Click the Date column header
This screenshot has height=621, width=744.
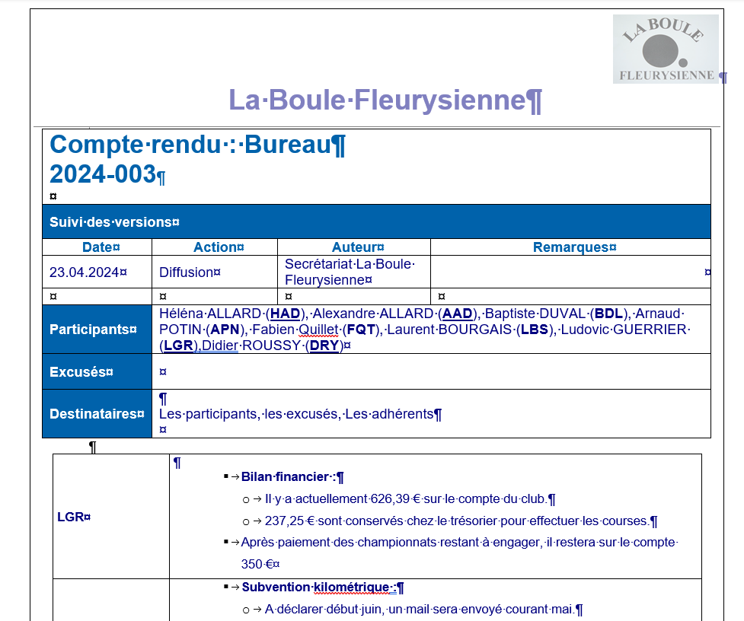pyautogui.click(x=97, y=247)
